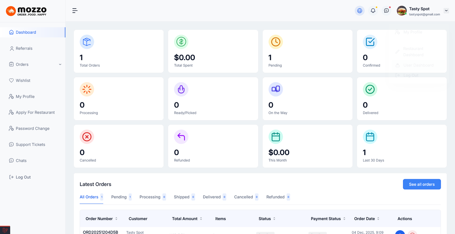The height and width of the screenshot is (234, 455).
Task: Click the Log Out sidebar link
Action: [23, 177]
